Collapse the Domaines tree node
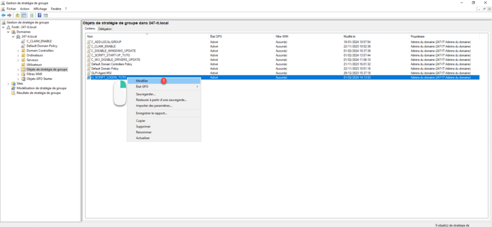This screenshot has height=227, width=492. [8, 32]
